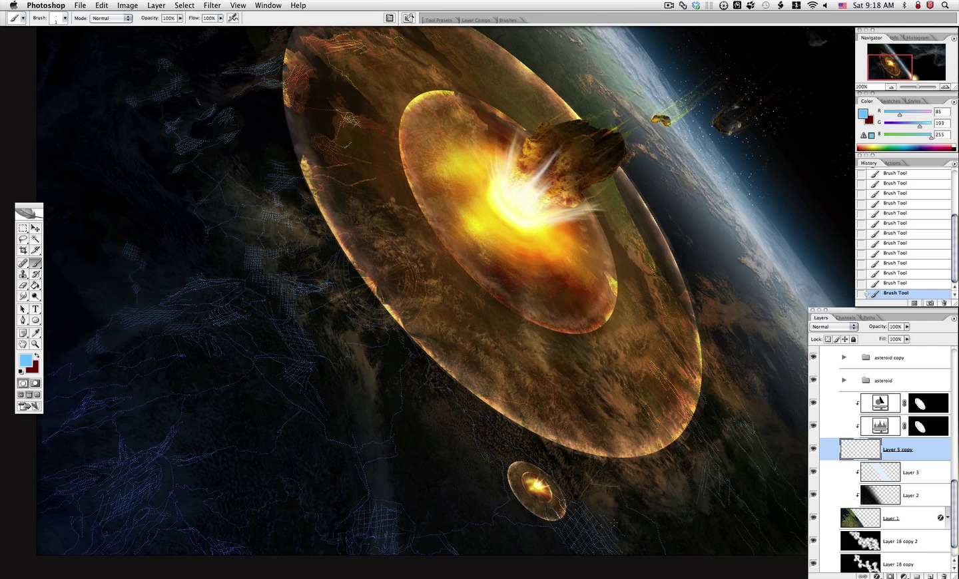Hide the asteroid copy group
The image size is (959, 579).
pyautogui.click(x=813, y=357)
